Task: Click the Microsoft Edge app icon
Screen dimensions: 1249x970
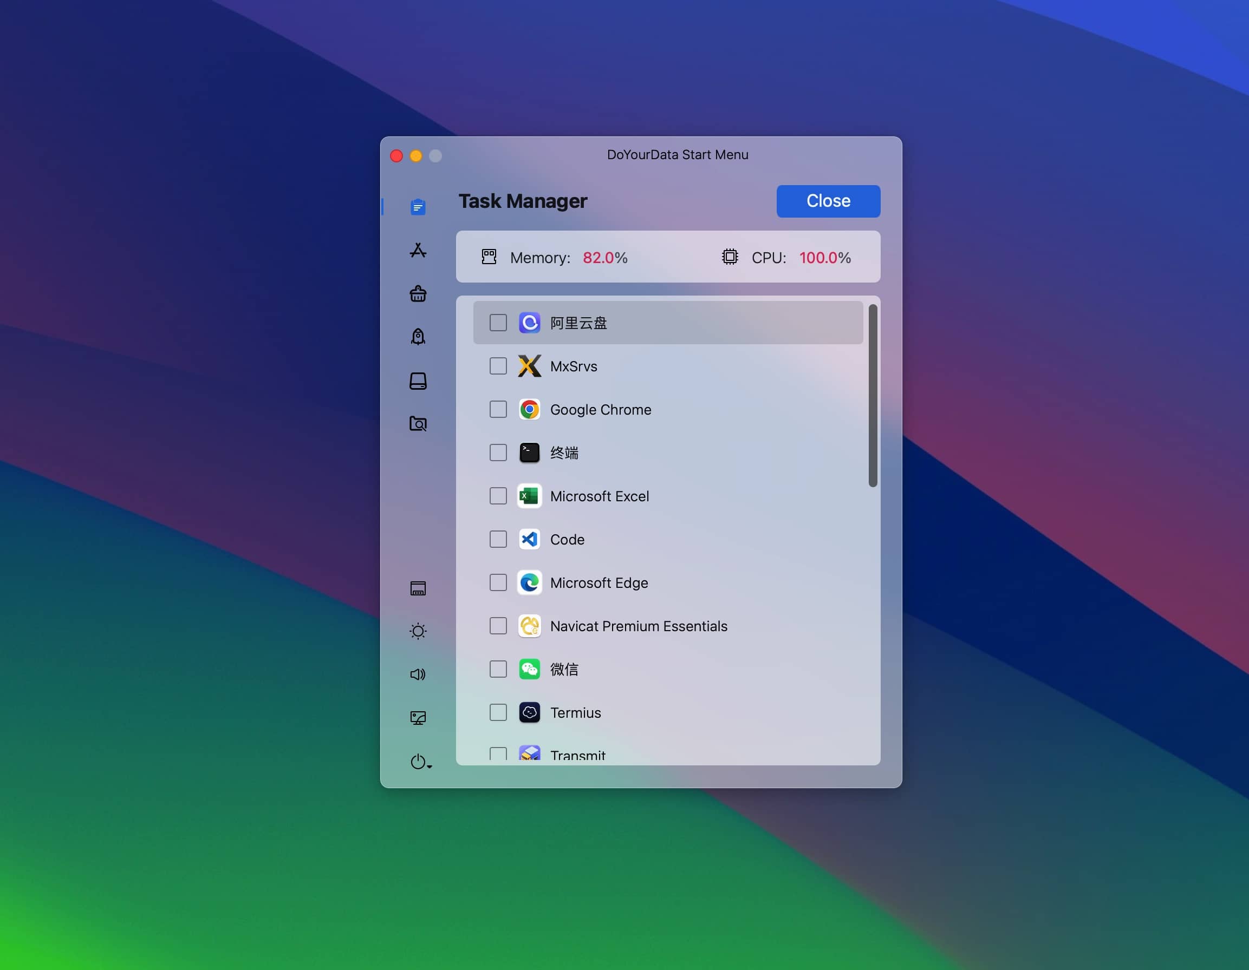Action: (530, 582)
